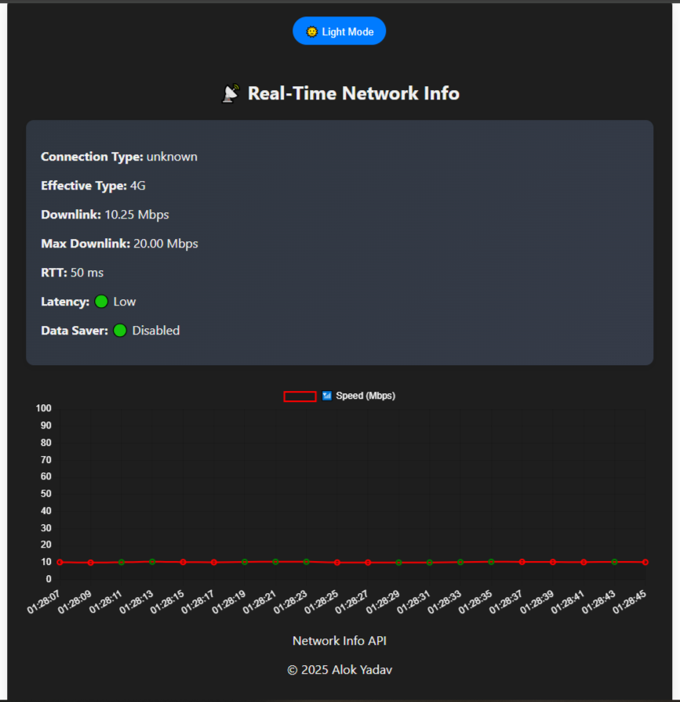The width and height of the screenshot is (680, 702).
Task: Click the chart data point at 01:28:07
Action: pos(60,562)
